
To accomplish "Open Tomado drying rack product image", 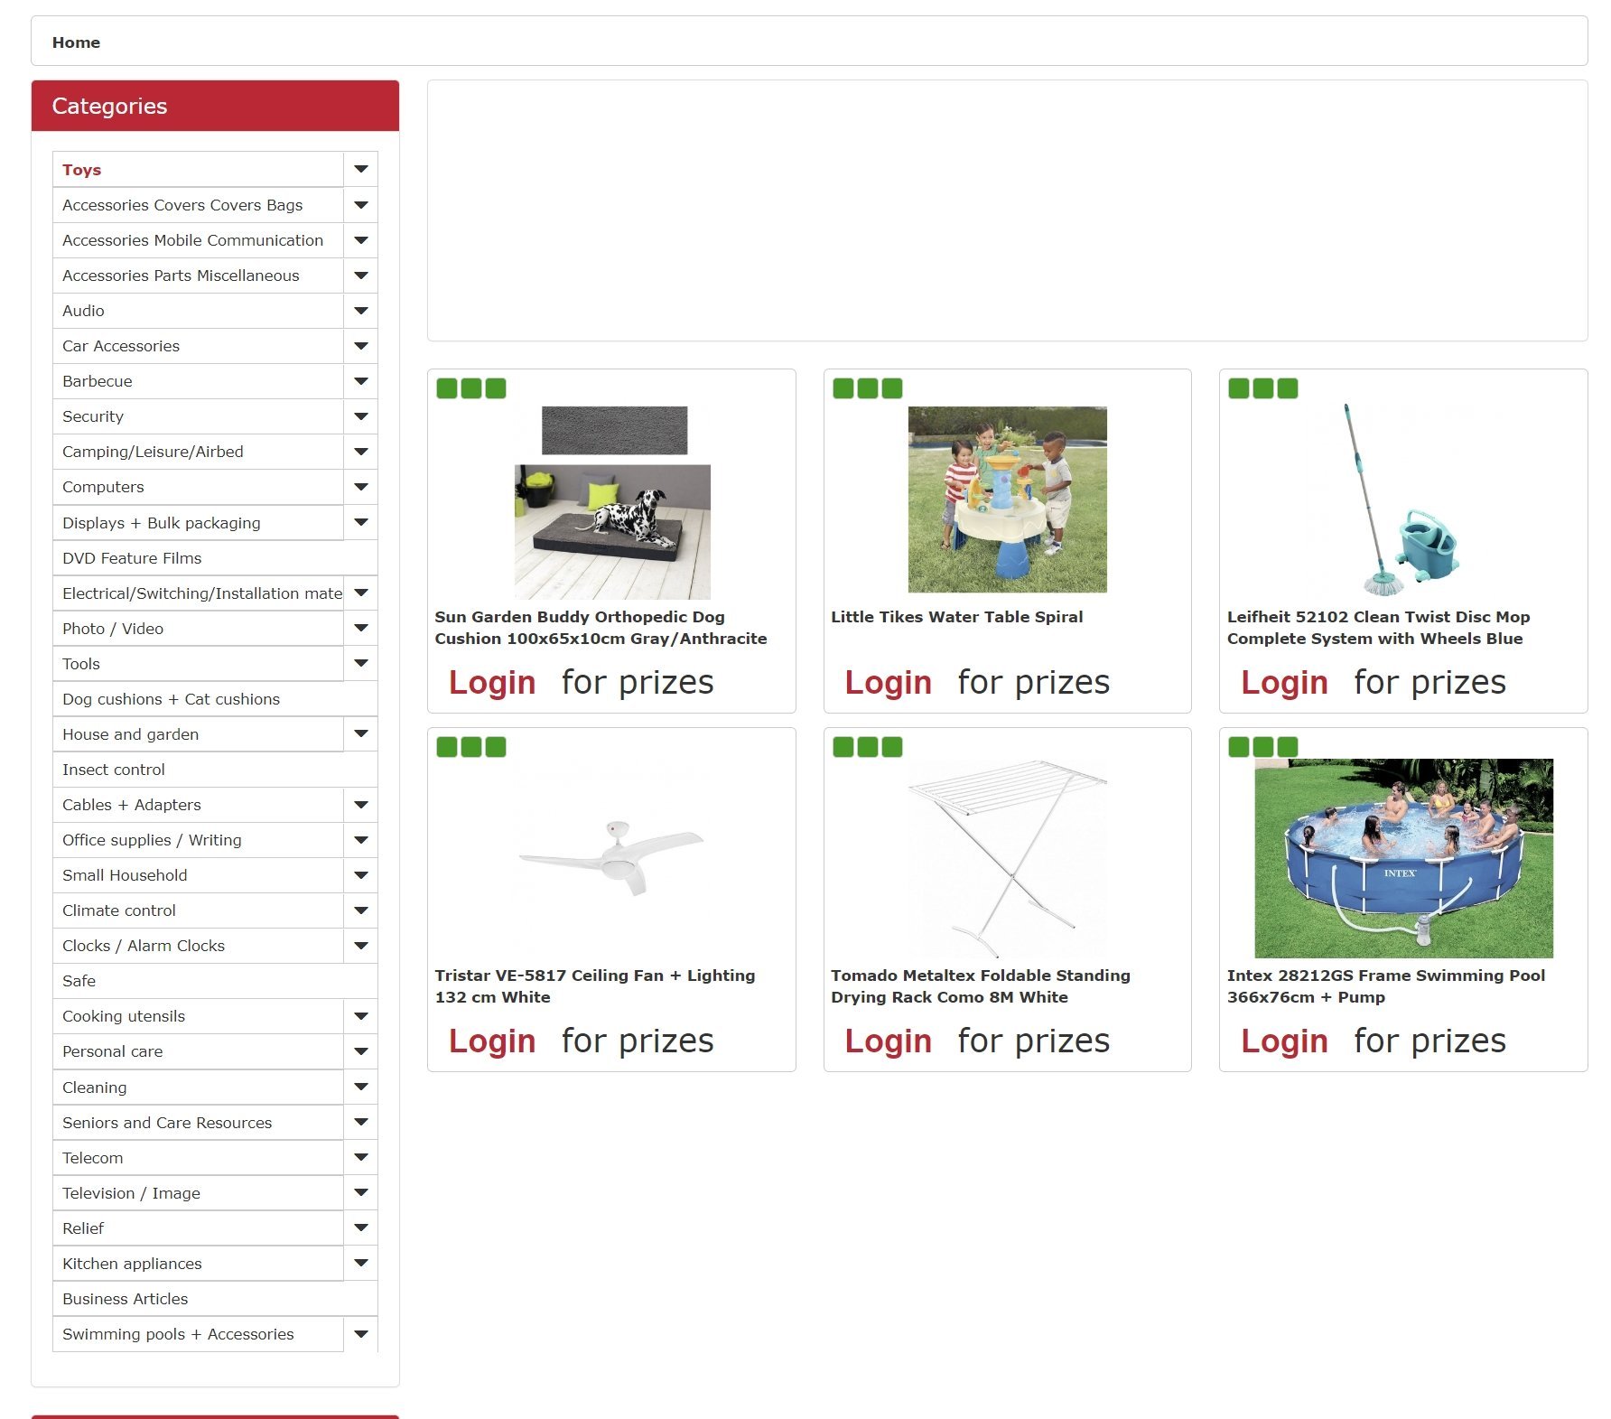I will point(1008,858).
